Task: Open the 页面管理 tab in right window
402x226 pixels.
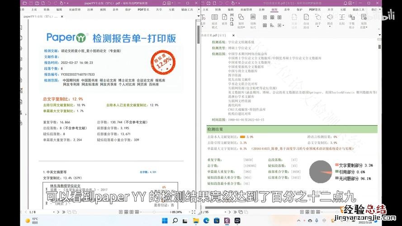Action: (x=246, y=9)
